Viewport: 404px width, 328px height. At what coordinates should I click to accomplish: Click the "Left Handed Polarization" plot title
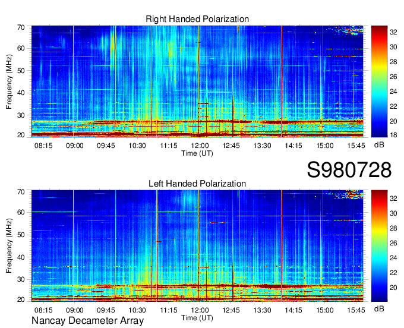197,184
